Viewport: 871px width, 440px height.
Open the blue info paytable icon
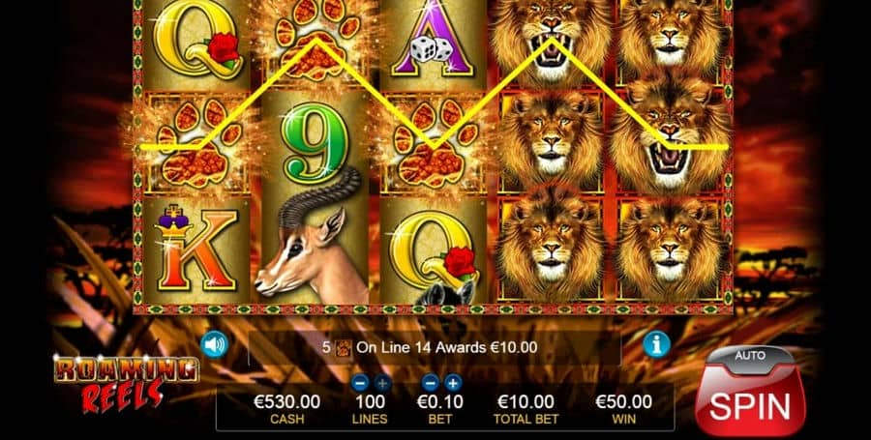coord(656,344)
